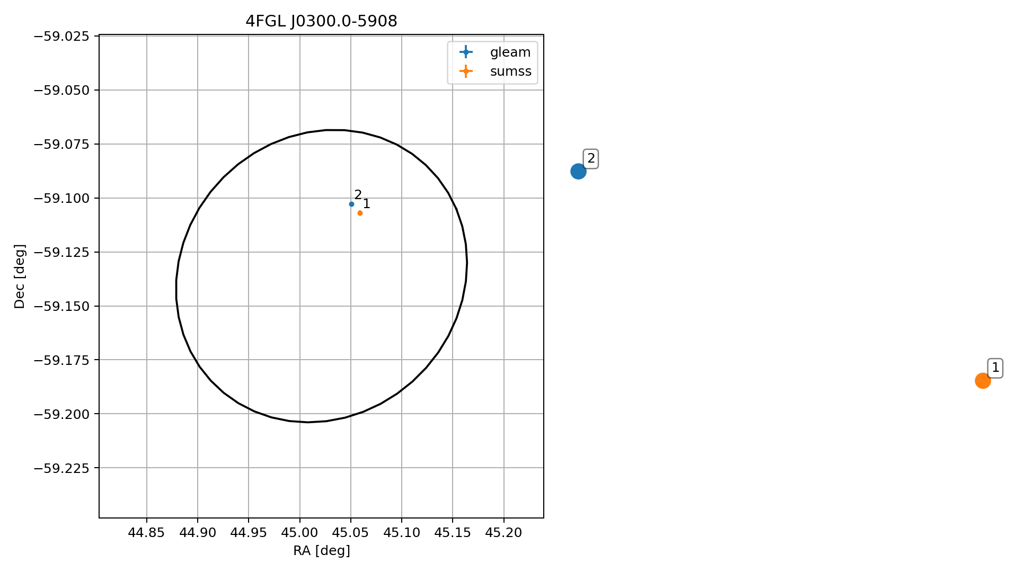Click the large orange sumss marker labeled 1
Screen dimensions: 1017x572
983,380
